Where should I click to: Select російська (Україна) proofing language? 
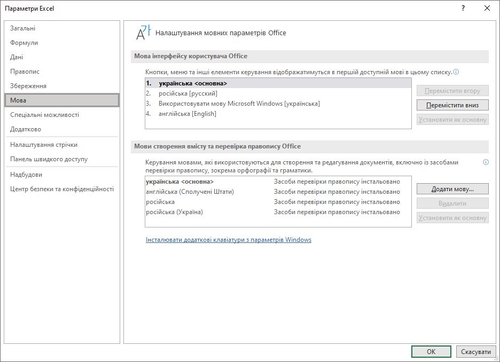(278, 212)
